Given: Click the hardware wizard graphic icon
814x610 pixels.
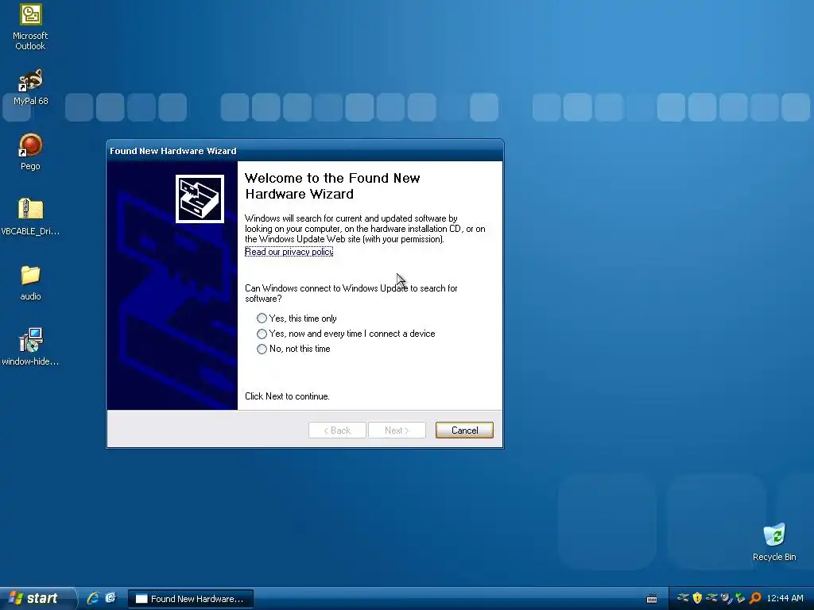Looking at the screenshot, I should (x=200, y=199).
